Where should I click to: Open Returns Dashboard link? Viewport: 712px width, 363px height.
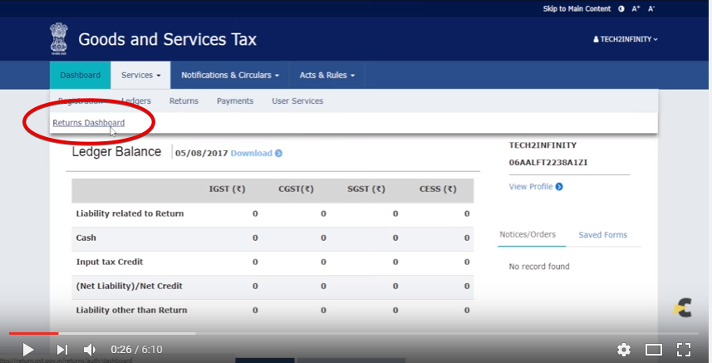pos(89,123)
